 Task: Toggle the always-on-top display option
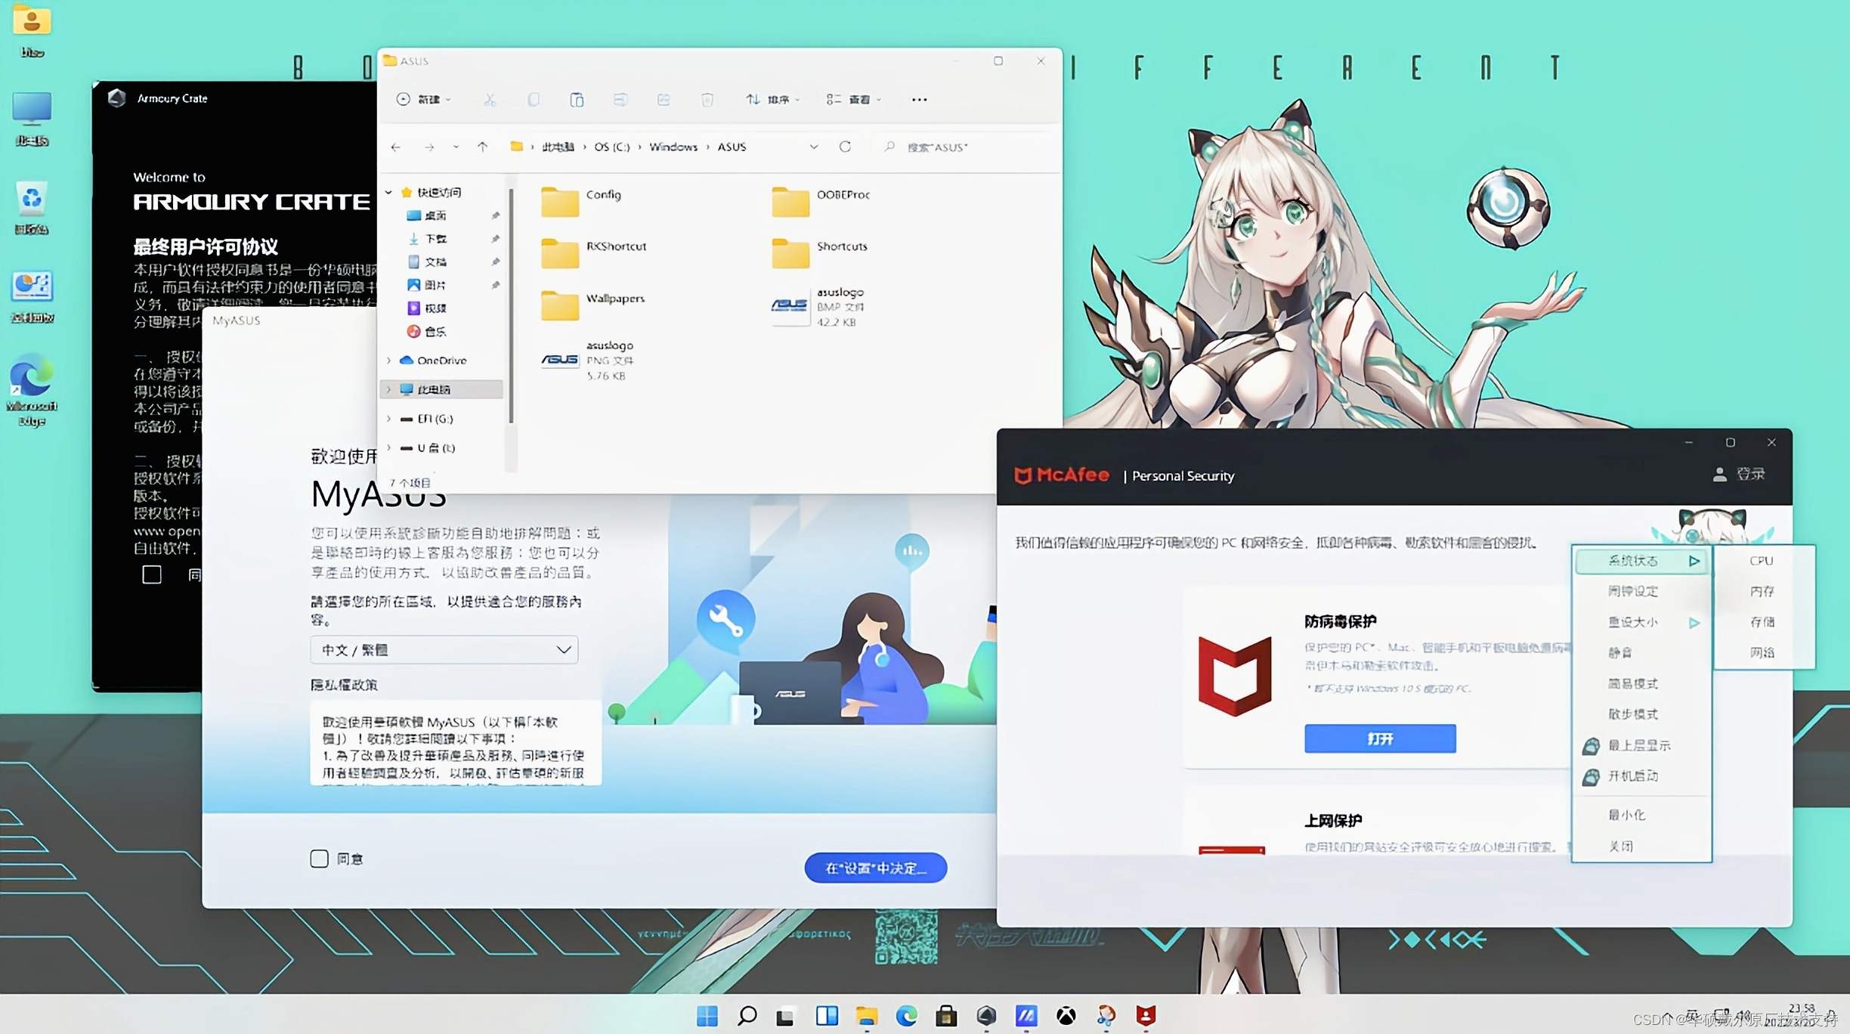1638,745
